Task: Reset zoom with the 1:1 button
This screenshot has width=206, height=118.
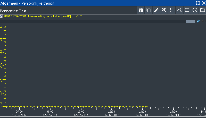Action: click(204, 21)
